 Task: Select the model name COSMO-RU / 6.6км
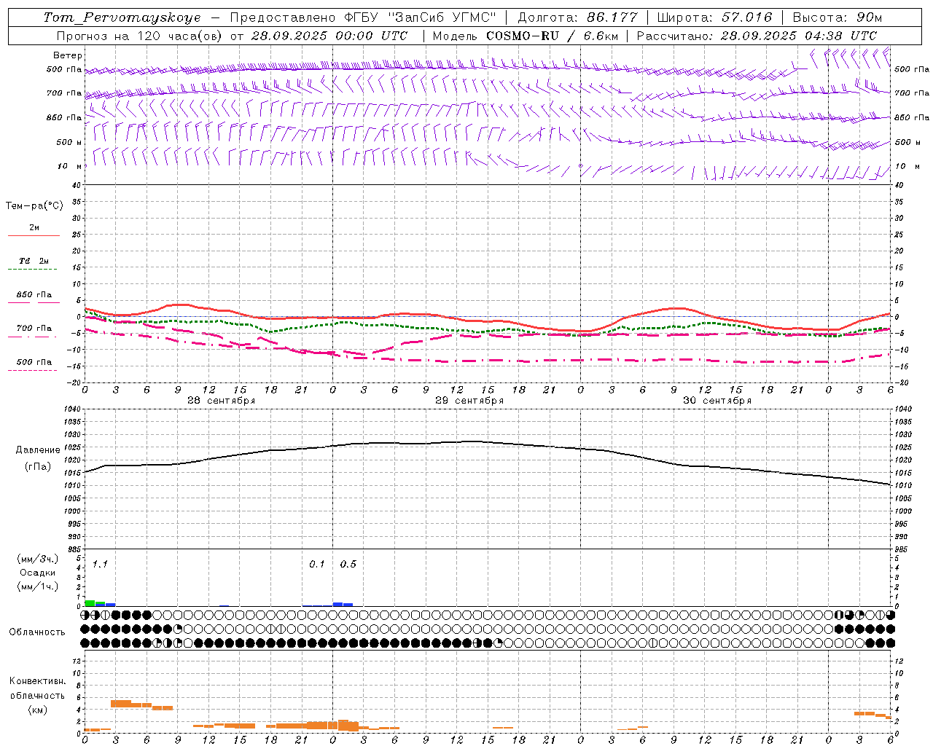551,36
